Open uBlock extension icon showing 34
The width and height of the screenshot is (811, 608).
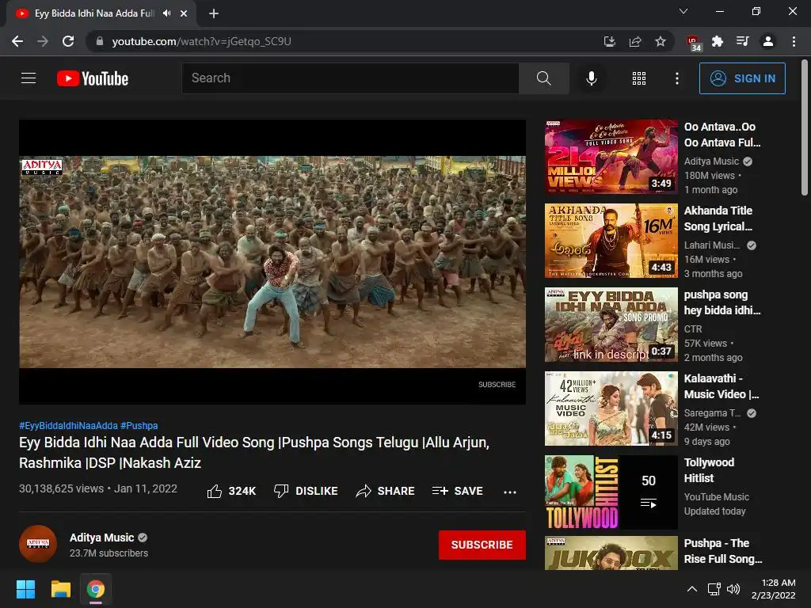point(692,43)
